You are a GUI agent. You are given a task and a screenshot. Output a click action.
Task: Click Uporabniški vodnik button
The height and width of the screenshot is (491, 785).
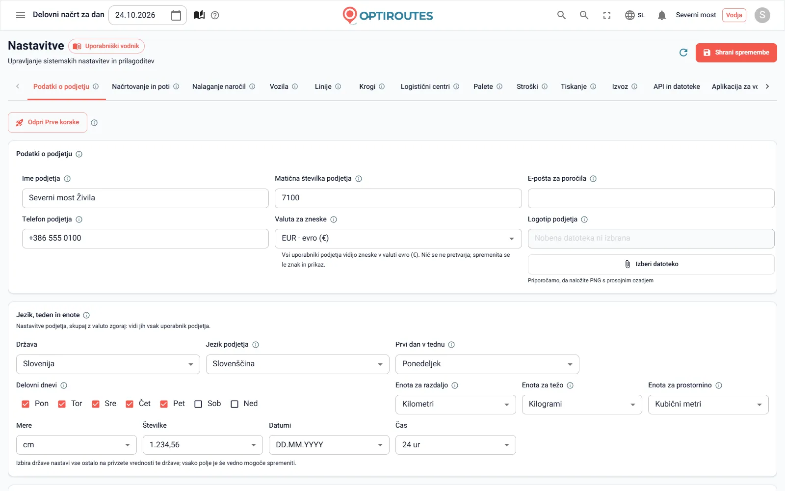point(106,46)
